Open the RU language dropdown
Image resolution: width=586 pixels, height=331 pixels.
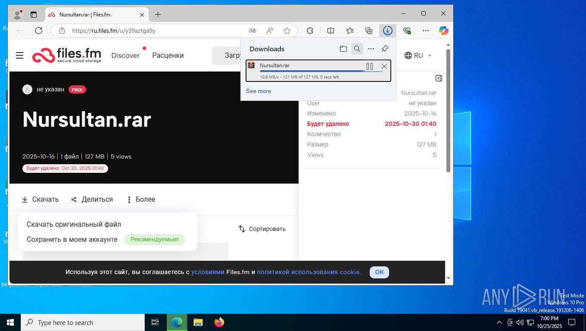[418, 55]
